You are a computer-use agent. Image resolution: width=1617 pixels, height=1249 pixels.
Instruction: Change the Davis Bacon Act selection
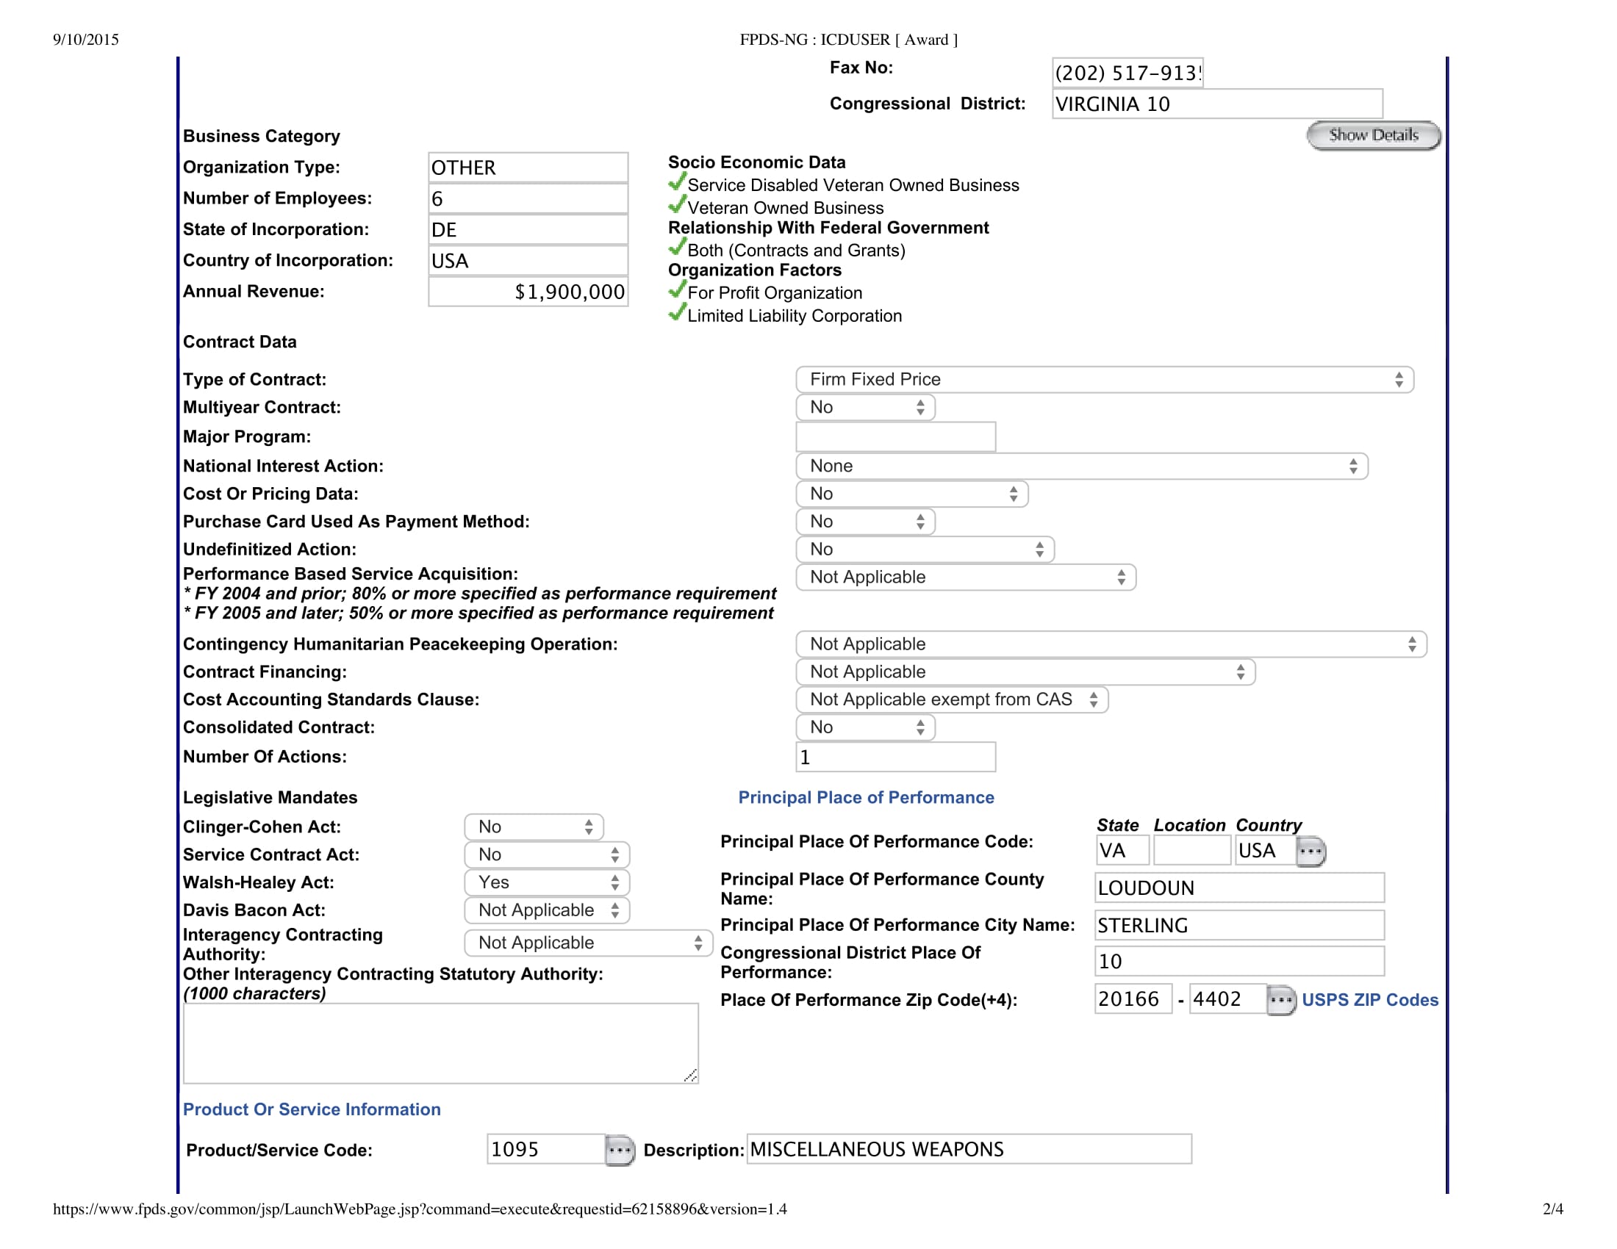click(x=546, y=910)
